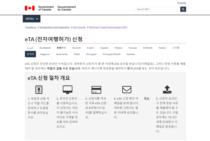
Task: Select the Español language tab
Action: tap(104, 48)
